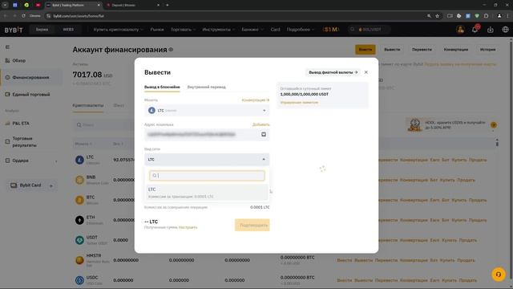513x289 pixels.
Task: Collapse the sidebar with the hamburger icon
Action: [7, 47]
